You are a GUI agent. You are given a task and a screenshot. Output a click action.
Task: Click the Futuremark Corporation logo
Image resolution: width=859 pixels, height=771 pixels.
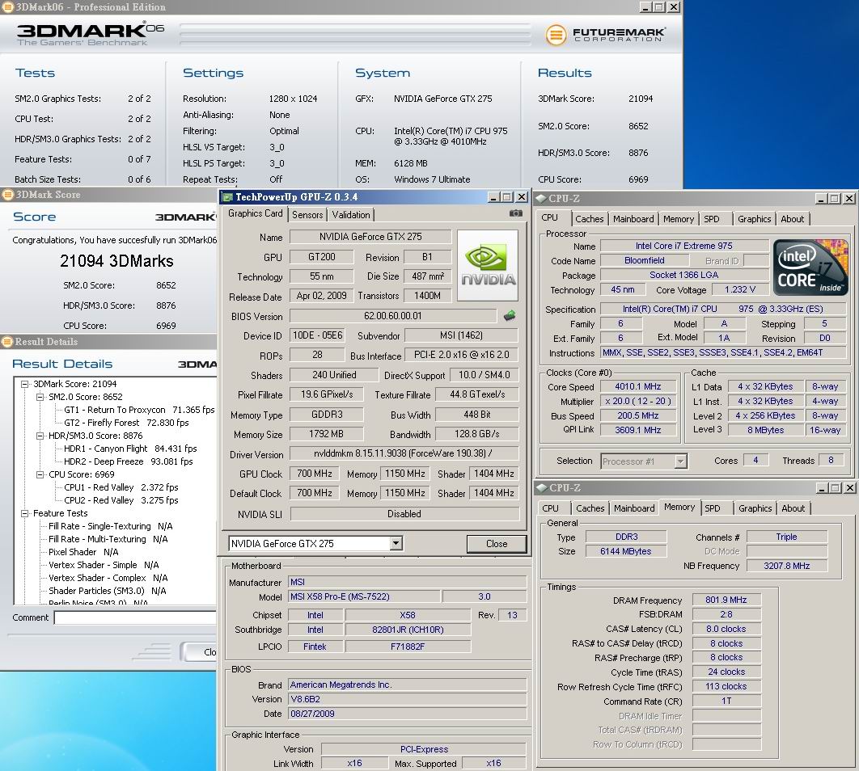click(605, 35)
